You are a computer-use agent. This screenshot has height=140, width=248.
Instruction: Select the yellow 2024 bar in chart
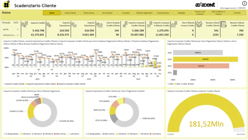[205, 59]
